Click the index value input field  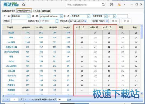point(122,16)
